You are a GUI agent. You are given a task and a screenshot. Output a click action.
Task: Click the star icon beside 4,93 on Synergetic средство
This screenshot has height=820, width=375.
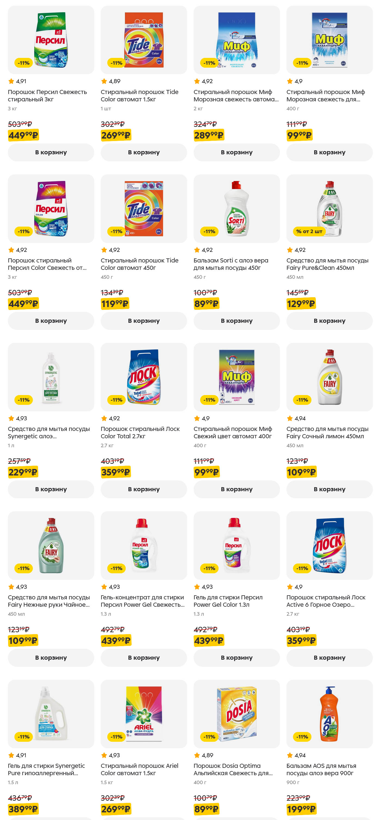click(x=11, y=418)
